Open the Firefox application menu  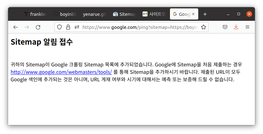click(247, 27)
